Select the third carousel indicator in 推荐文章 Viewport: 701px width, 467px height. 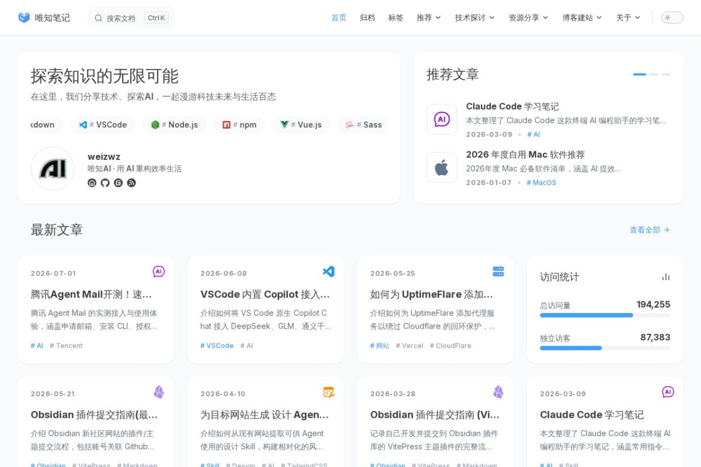666,74
